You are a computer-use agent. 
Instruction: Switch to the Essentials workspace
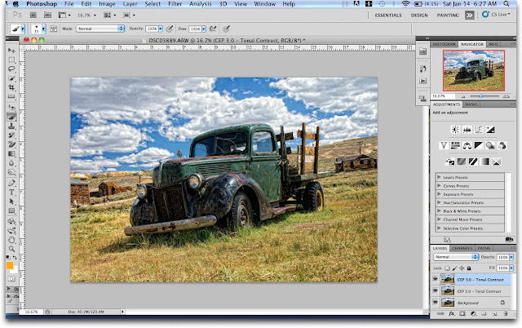pyautogui.click(x=388, y=16)
